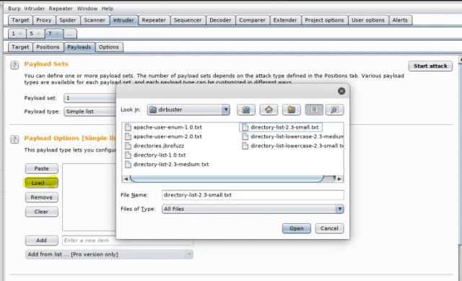Select directory-list-lowercase-2.3-medium file
The width and height of the screenshot is (462, 281).
pos(292,137)
